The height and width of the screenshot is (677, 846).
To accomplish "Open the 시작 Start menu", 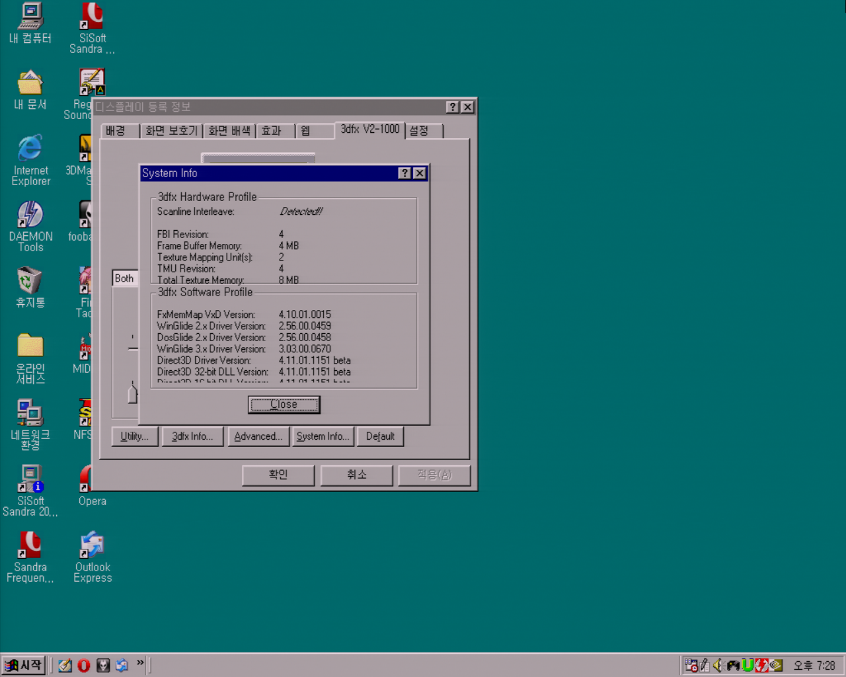I will [23, 666].
